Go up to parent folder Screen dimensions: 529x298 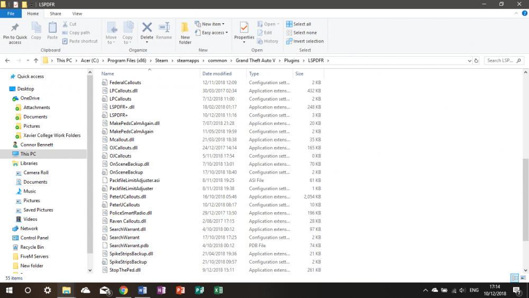[36, 61]
